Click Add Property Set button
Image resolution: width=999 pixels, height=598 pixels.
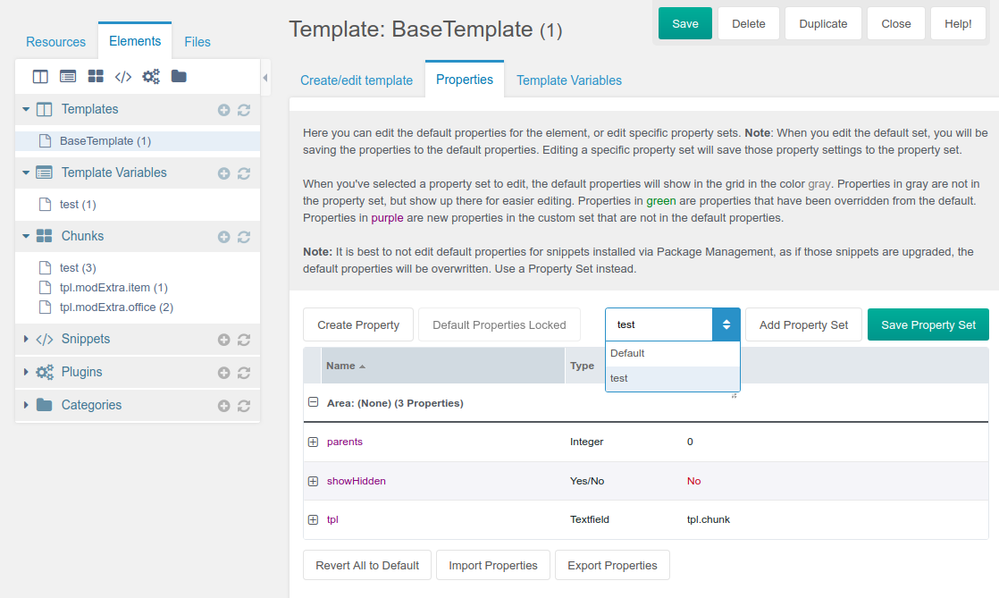coord(803,325)
